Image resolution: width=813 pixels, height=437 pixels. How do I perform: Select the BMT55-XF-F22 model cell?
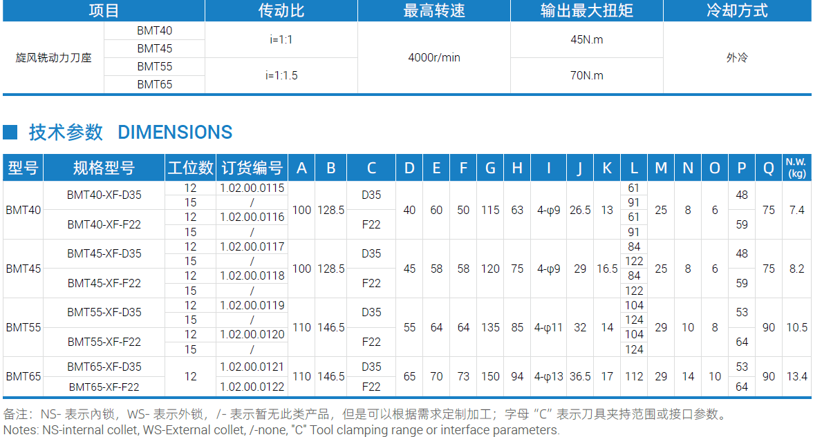pos(104,342)
